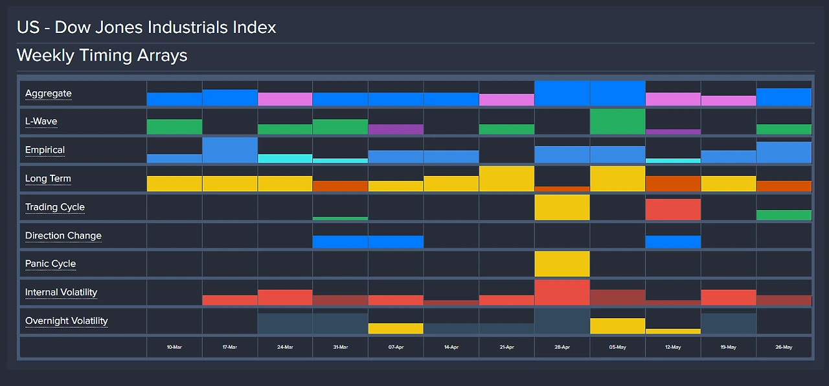Open the Internal Volatility row label

(61, 292)
